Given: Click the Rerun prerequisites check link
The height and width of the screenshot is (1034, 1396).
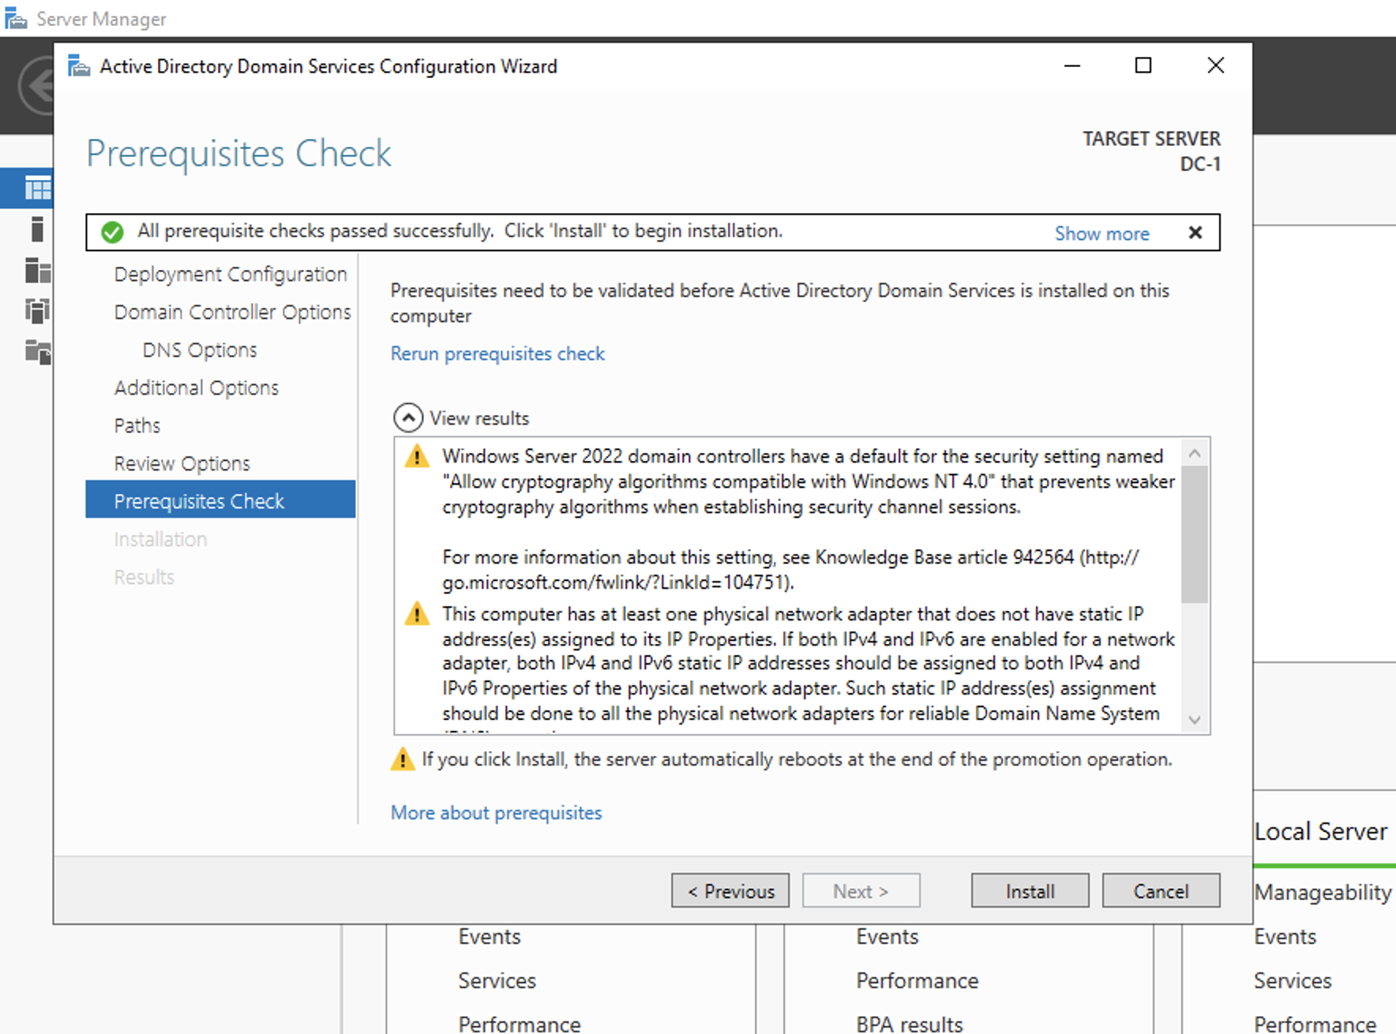Looking at the screenshot, I should [497, 354].
